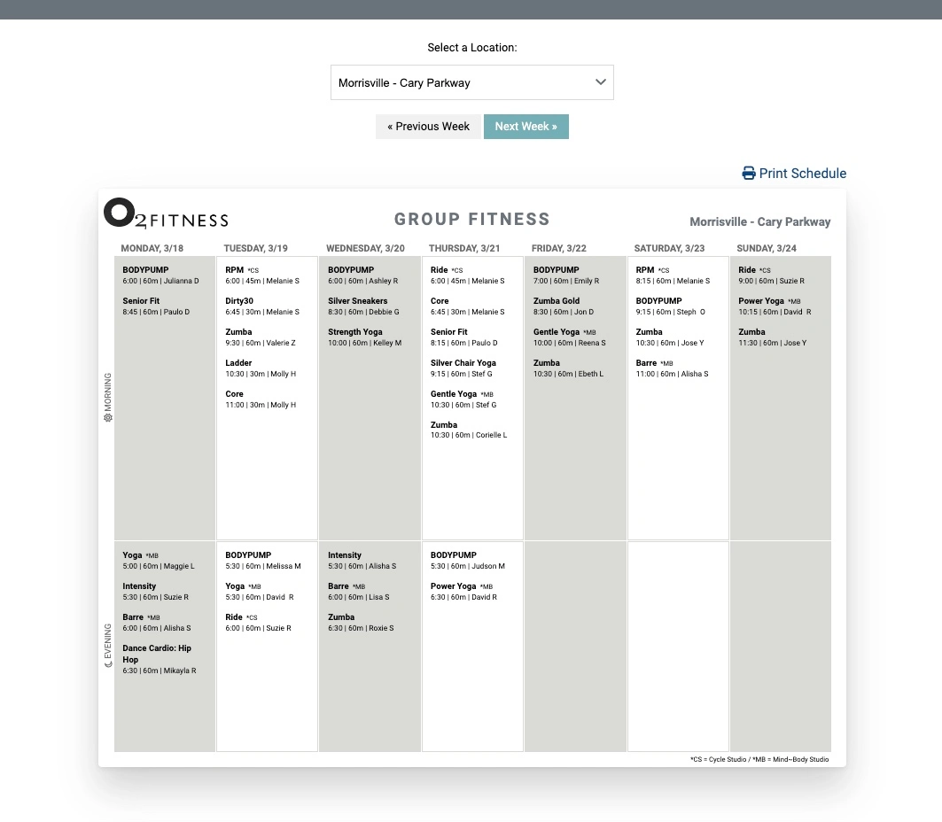The height and width of the screenshot is (822, 942).
Task: Select Thursday evening BODYPUMP with Judson M
Action: (468, 560)
